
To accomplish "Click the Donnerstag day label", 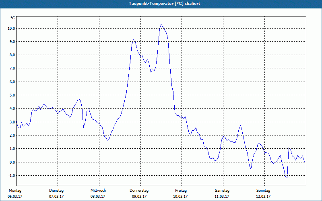I will (x=139, y=191).
